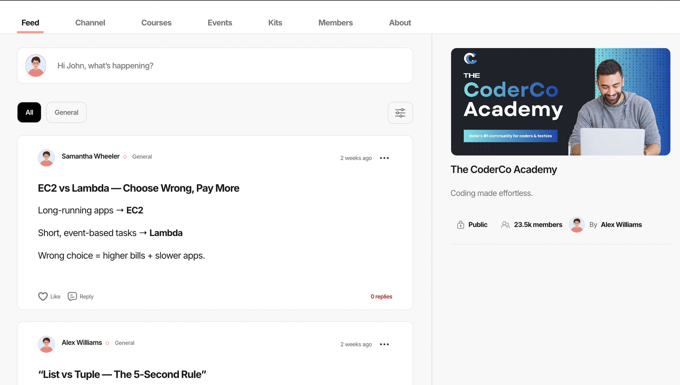Switch to the Courses tab
The height and width of the screenshot is (385, 680).
pyautogui.click(x=156, y=23)
